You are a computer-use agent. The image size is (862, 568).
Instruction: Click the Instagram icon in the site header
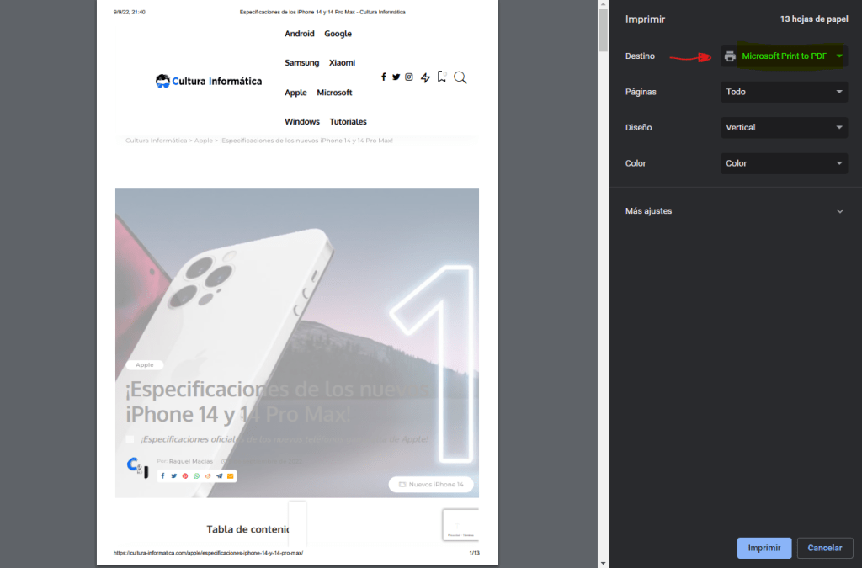click(409, 77)
